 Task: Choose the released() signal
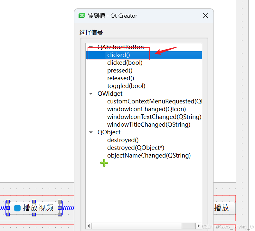pyautogui.click(x=120, y=78)
